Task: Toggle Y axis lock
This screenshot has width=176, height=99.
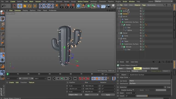Action: tap(46, 6)
